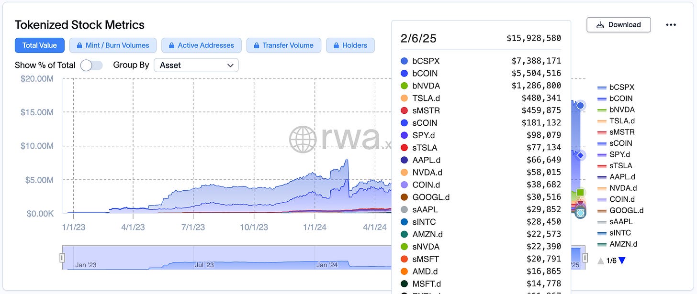This screenshot has width=697, height=294.
Task: Click the bCOIN diamond marker on chart
Action: [581, 155]
